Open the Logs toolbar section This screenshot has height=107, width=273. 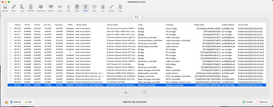120,8
